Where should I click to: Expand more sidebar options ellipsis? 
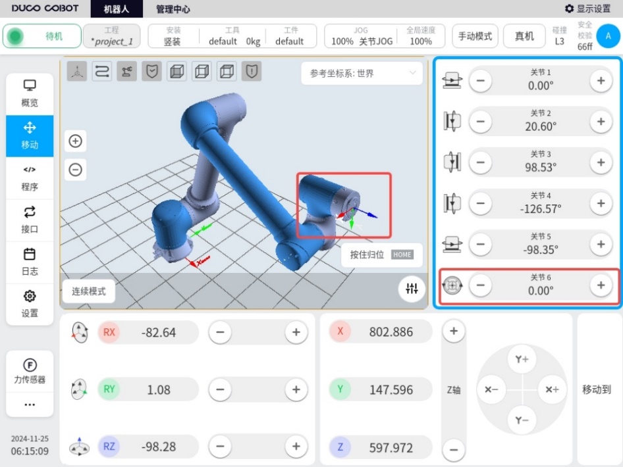(30, 405)
